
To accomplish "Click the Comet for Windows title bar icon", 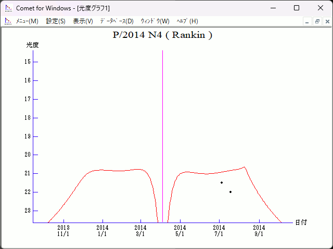I will (x=8, y=8).
